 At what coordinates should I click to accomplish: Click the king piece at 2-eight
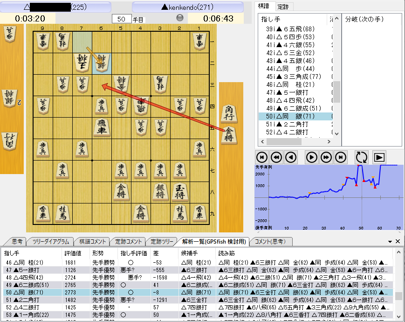click(180, 192)
